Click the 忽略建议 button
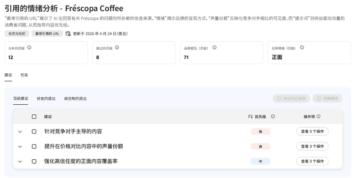 328,99
